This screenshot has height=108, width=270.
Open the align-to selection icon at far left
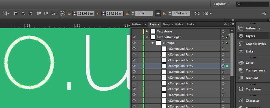[x=6, y=13]
